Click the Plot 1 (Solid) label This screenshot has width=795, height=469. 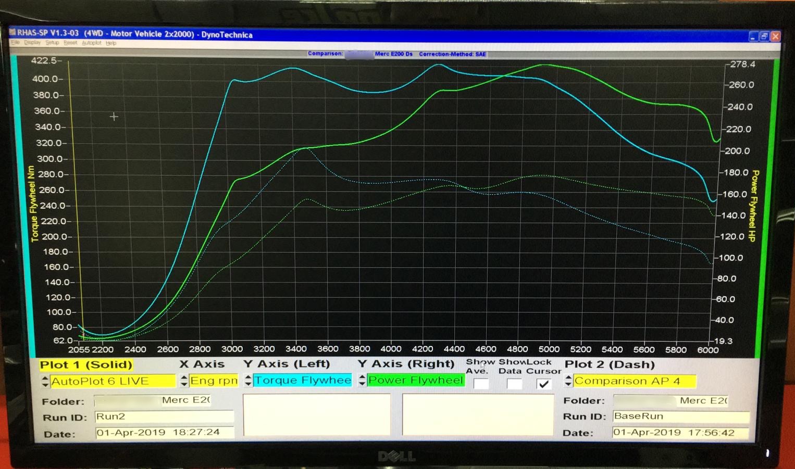(x=86, y=365)
